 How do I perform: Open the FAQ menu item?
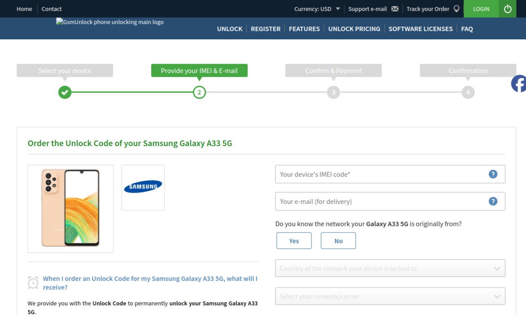(467, 29)
